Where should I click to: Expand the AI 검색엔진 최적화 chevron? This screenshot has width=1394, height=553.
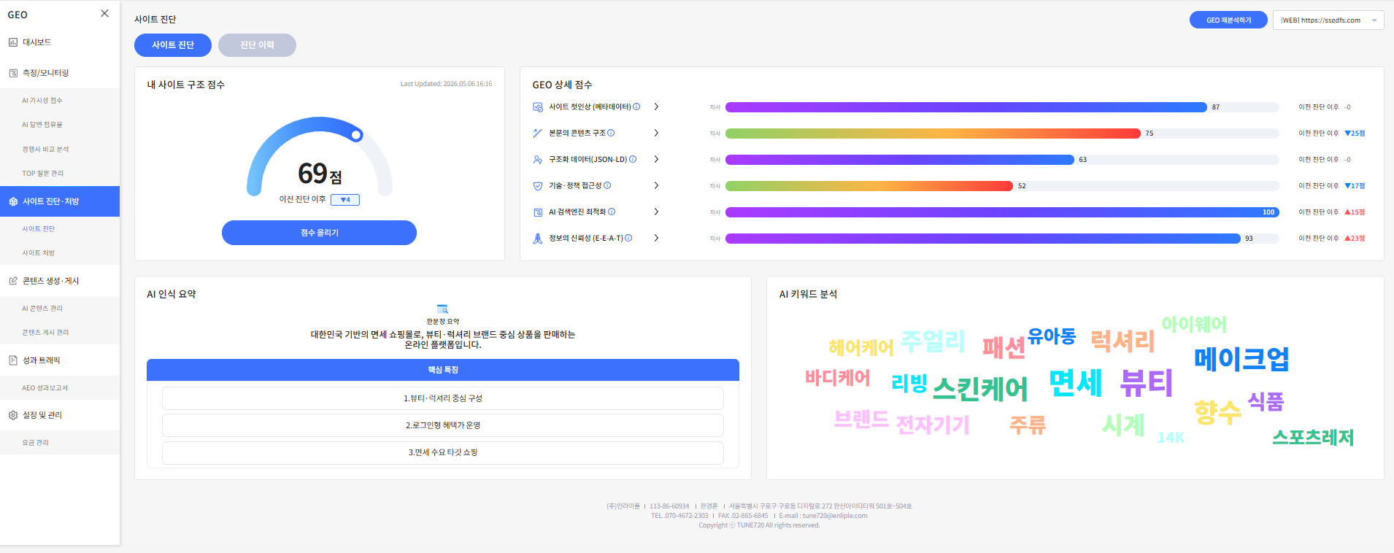[x=656, y=212]
